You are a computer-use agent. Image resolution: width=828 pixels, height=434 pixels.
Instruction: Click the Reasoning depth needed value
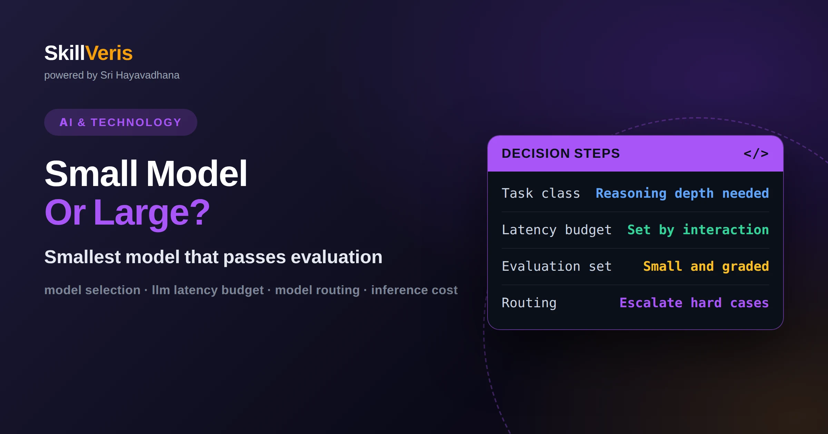pyautogui.click(x=682, y=194)
